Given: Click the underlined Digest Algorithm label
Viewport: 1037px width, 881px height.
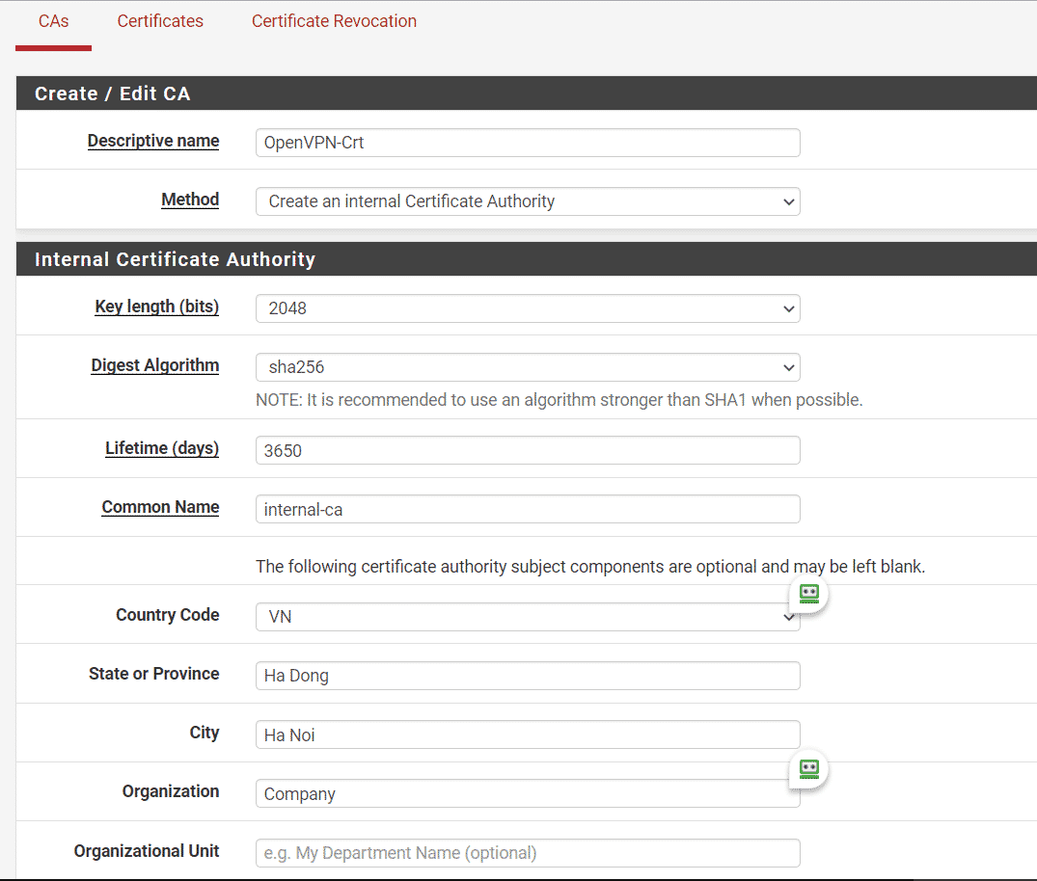Looking at the screenshot, I should pyautogui.click(x=154, y=365).
